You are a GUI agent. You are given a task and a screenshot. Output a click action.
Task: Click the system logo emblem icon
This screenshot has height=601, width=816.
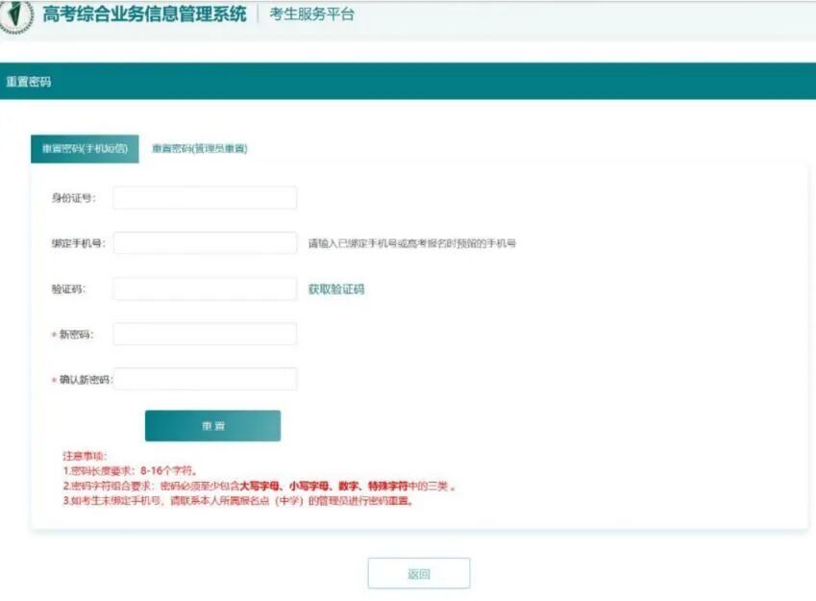click(x=16, y=14)
